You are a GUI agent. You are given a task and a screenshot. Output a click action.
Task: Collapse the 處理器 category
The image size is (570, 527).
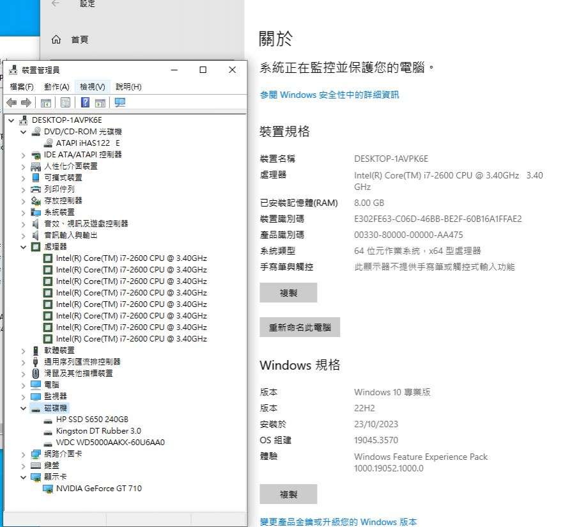tap(23, 247)
